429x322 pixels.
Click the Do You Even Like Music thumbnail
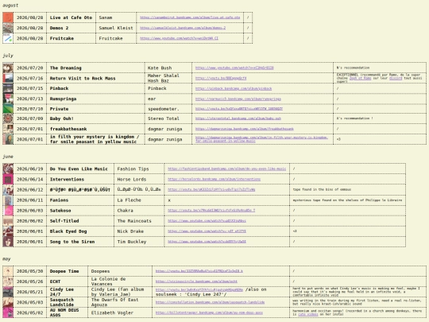8,169
